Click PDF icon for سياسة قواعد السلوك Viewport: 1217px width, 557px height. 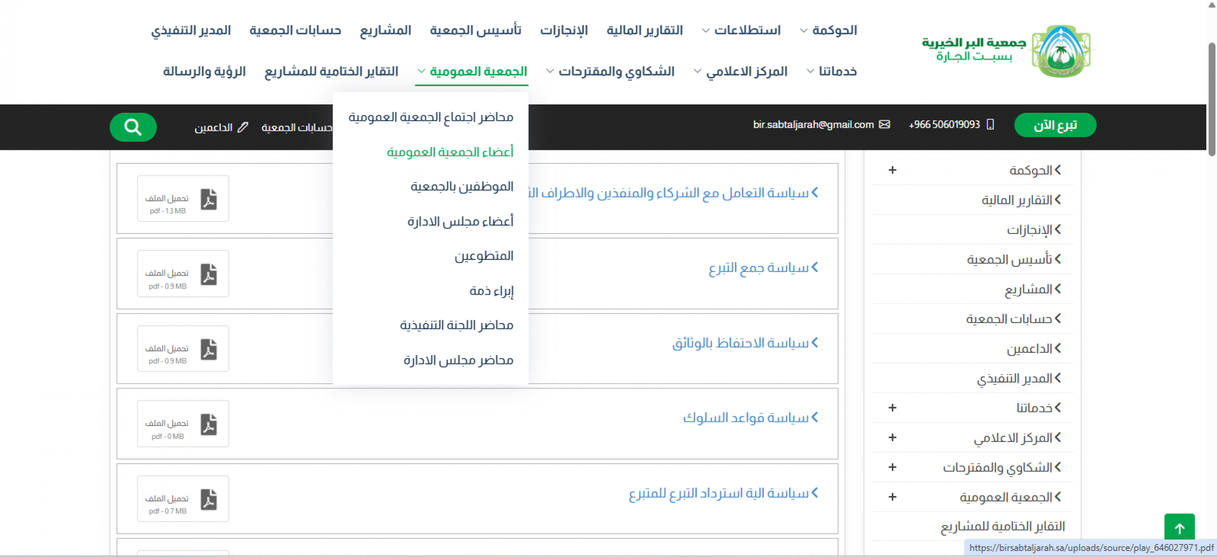pyautogui.click(x=208, y=424)
